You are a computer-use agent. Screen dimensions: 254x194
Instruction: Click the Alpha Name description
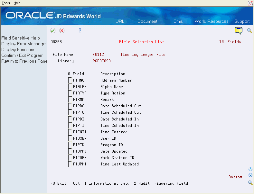(x=112, y=87)
